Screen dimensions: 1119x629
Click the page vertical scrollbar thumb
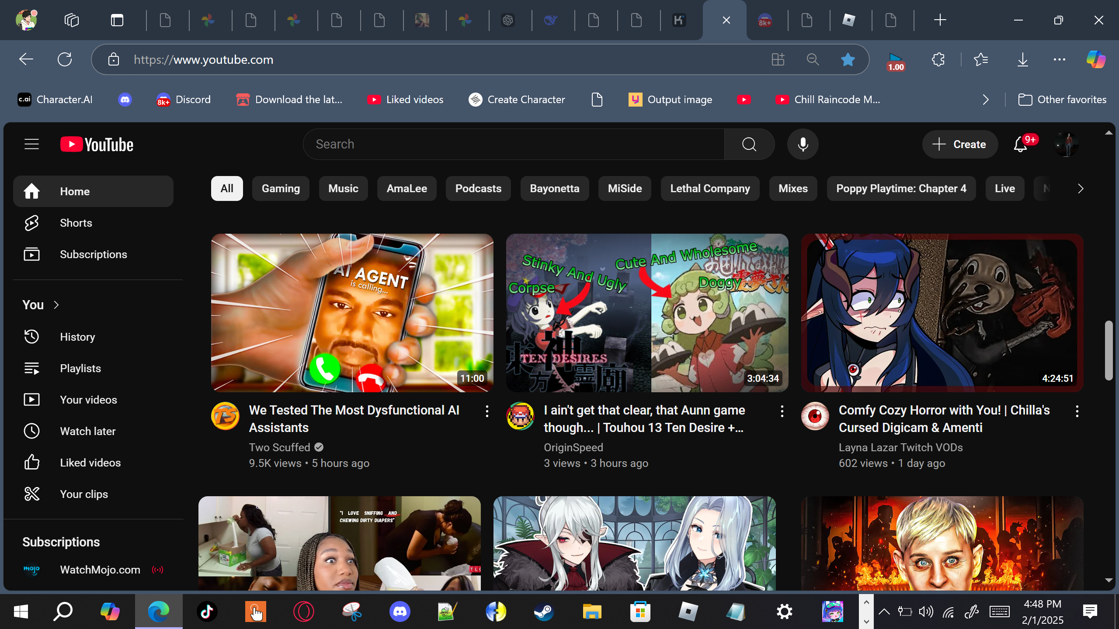1109,349
